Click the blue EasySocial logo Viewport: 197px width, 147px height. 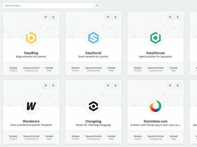(x=93, y=38)
